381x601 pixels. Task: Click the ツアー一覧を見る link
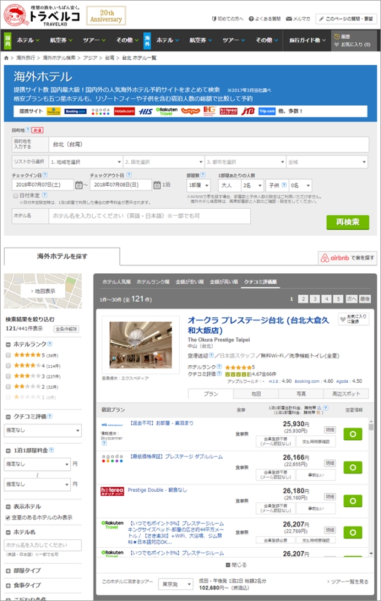tap(347, 582)
